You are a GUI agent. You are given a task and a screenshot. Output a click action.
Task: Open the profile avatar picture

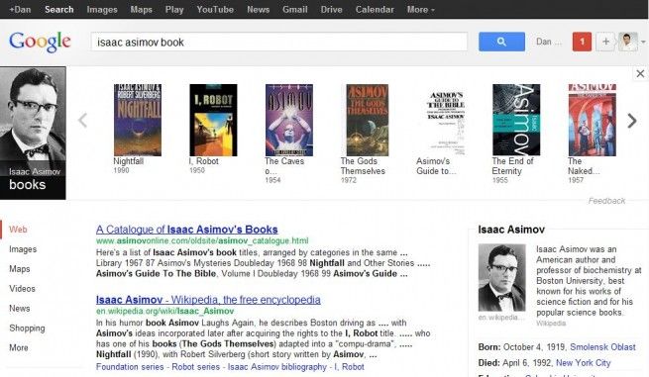click(627, 42)
